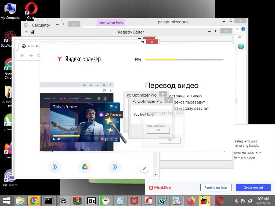The image size is (275, 206).
Task: Open the BitTorrent desktop shortcut
Action: [10, 178]
